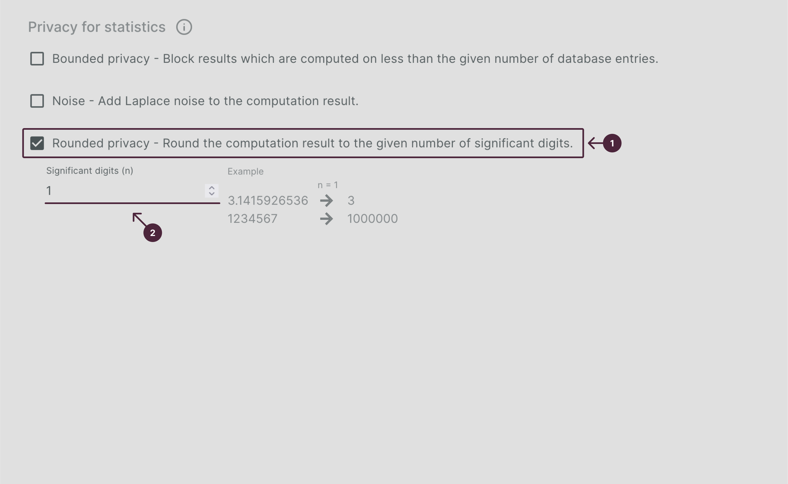The image size is (788, 484).
Task: Click the decrement arrow on the digits stepper
Action: coord(211,194)
